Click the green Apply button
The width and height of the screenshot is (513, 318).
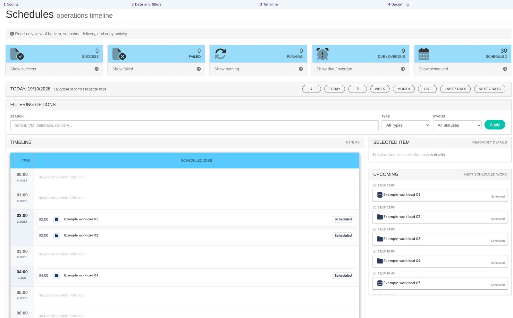(495, 125)
